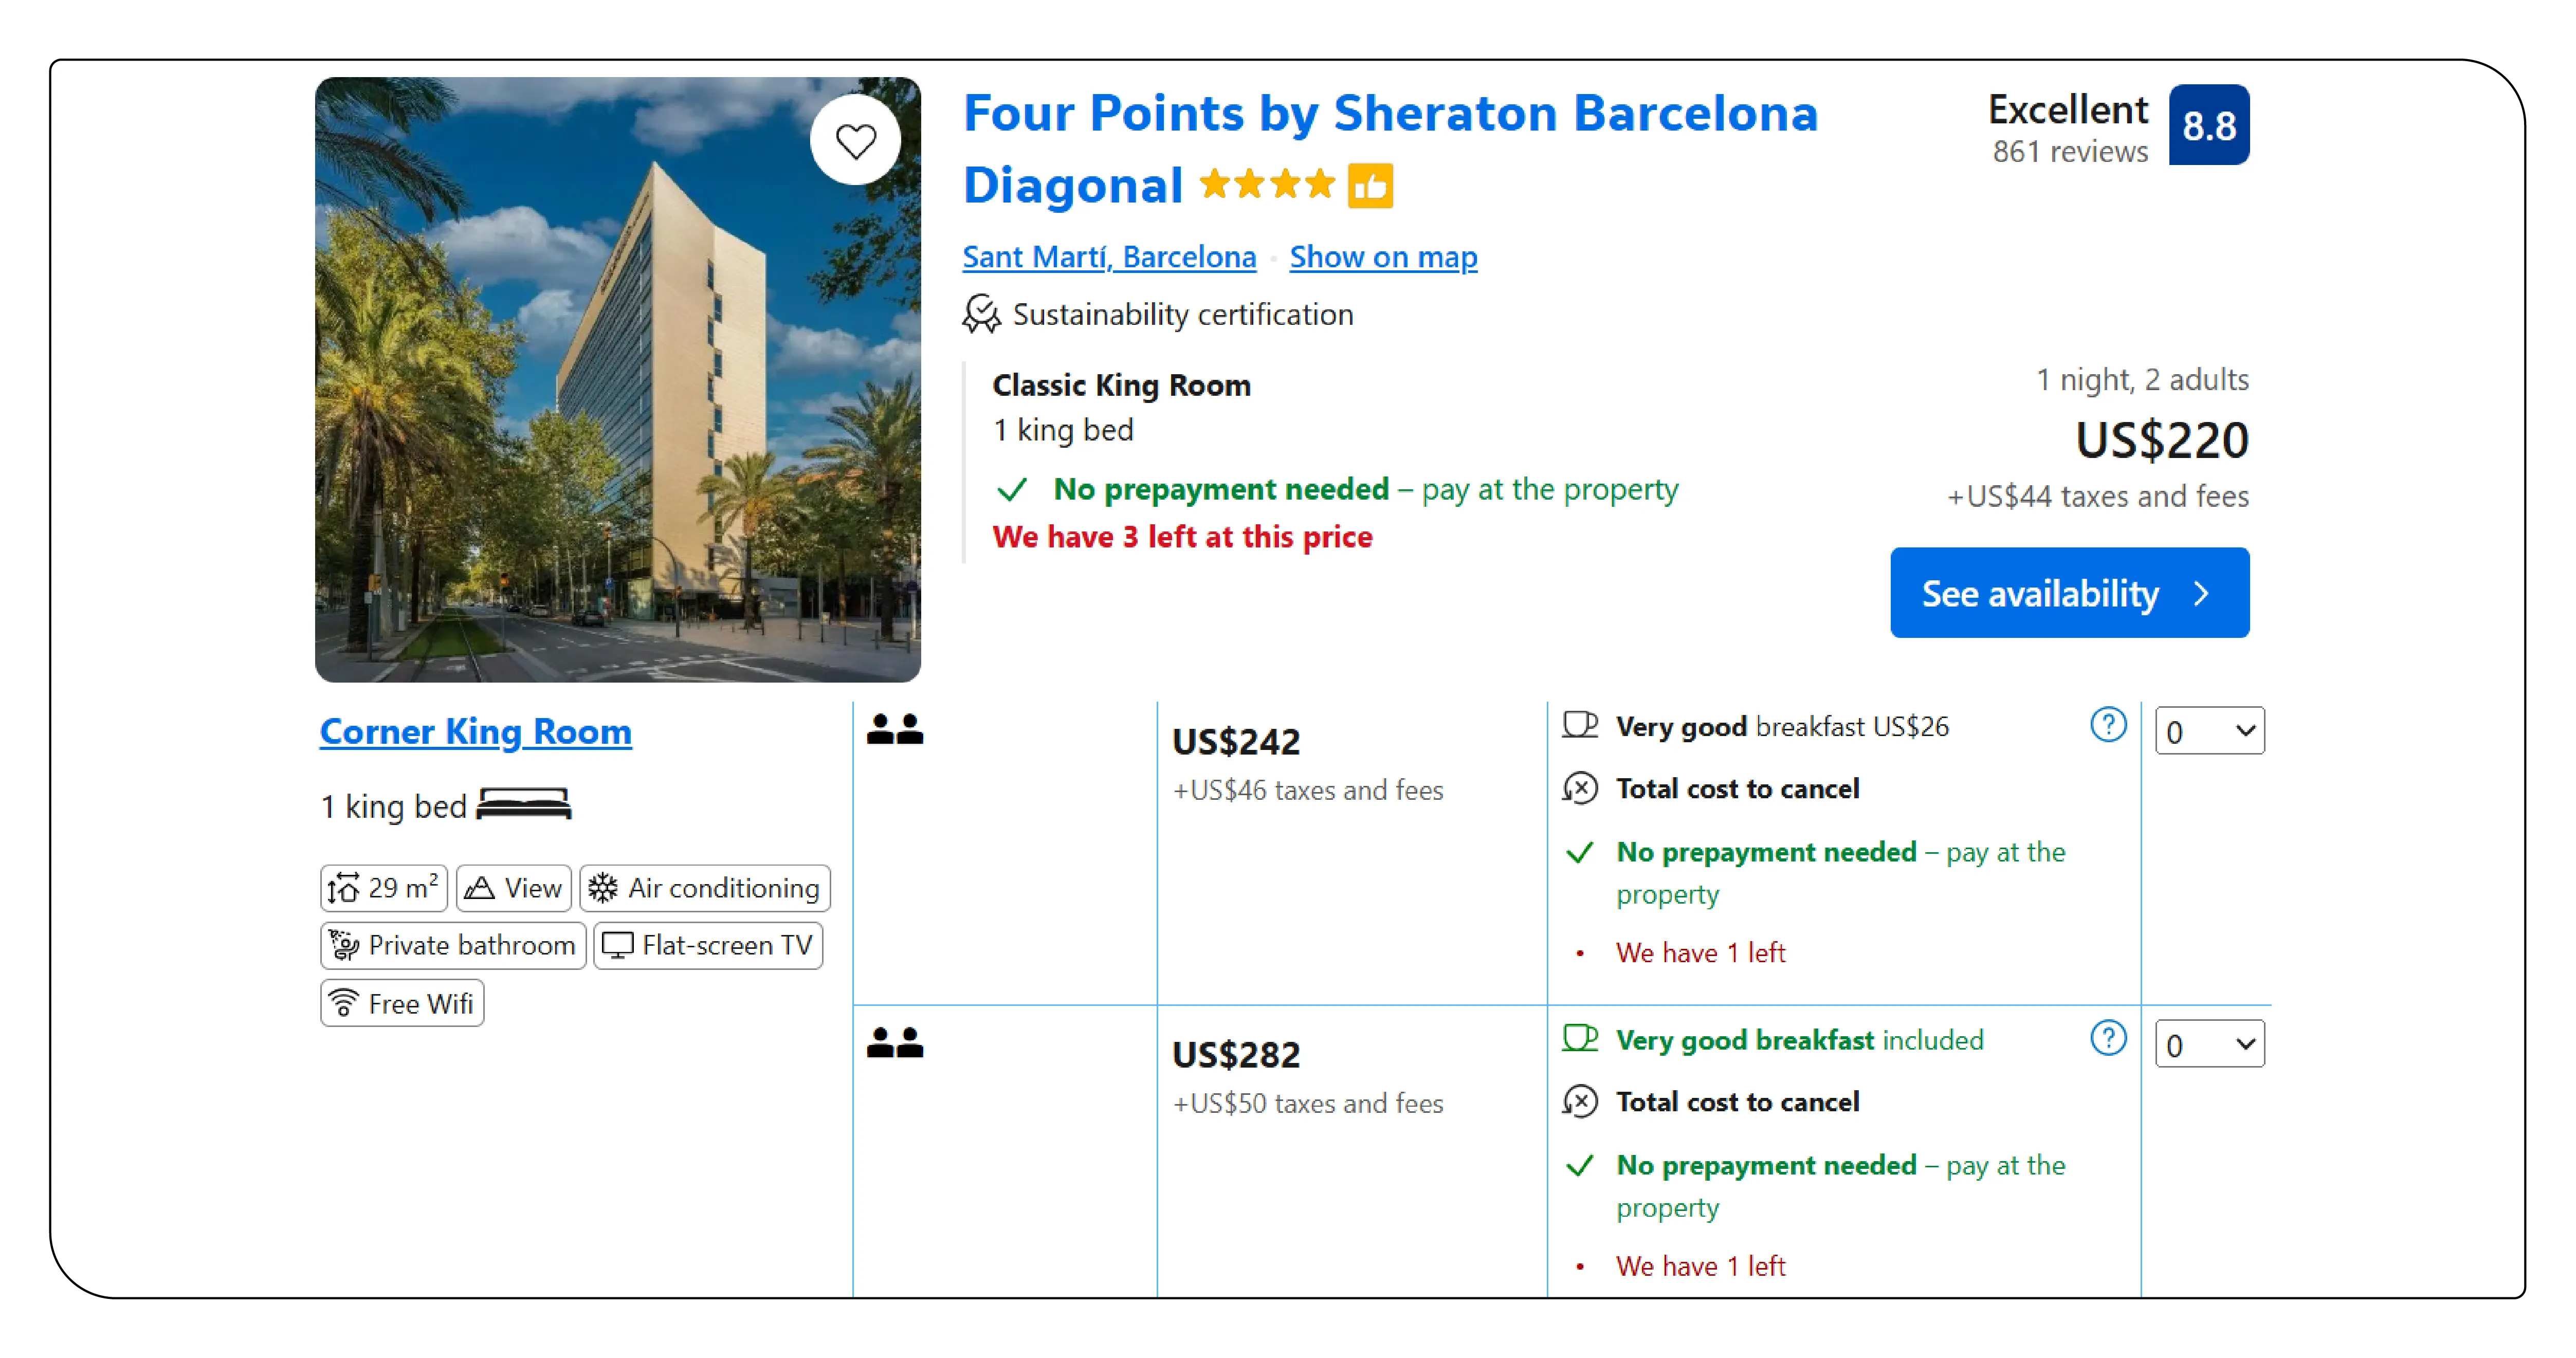This screenshot has height=1358, width=2576.
Task: Click the 8.8 review score badge
Action: 2209,125
